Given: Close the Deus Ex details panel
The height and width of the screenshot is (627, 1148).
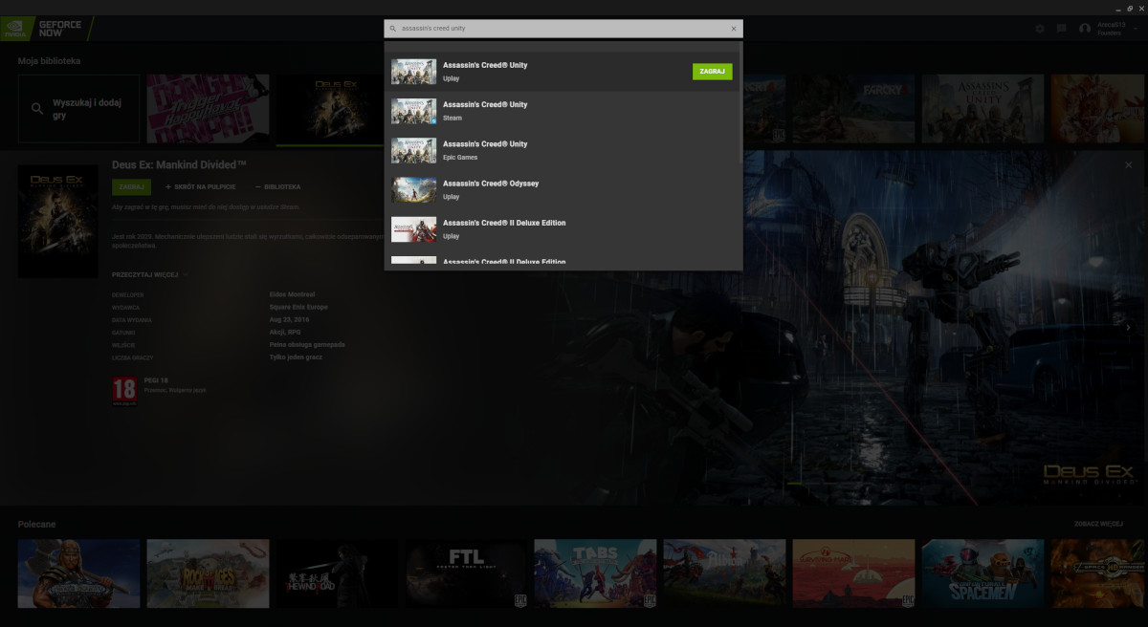Looking at the screenshot, I should click(x=1128, y=165).
